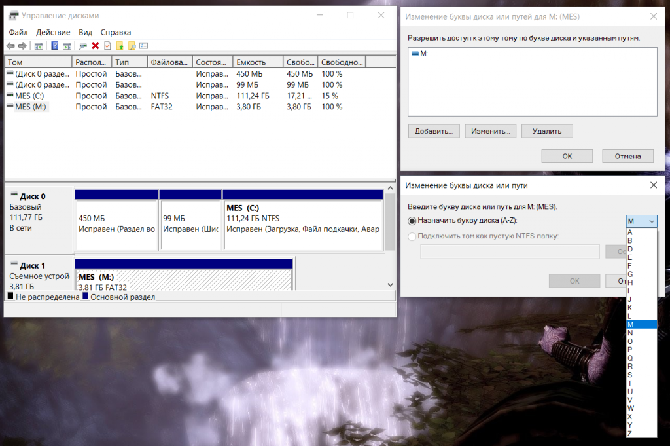Open the Файл menu
670x446 pixels.
point(18,33)
